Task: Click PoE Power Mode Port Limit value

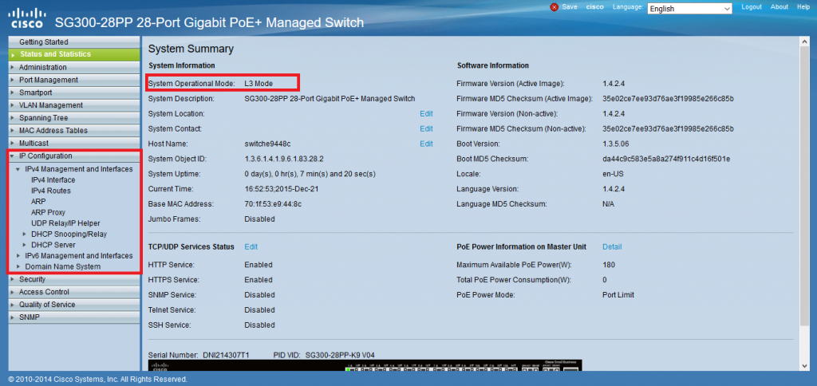Action: (618, 295)
